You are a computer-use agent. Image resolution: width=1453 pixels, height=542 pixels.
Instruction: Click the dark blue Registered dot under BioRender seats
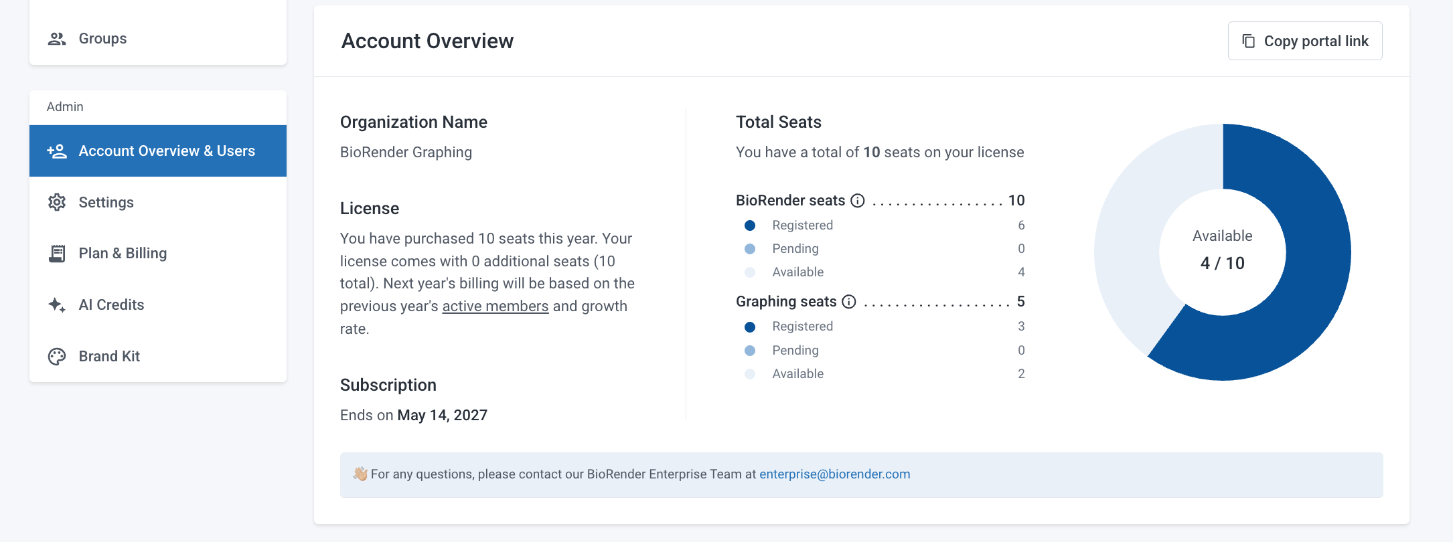[x=750, y=225]
